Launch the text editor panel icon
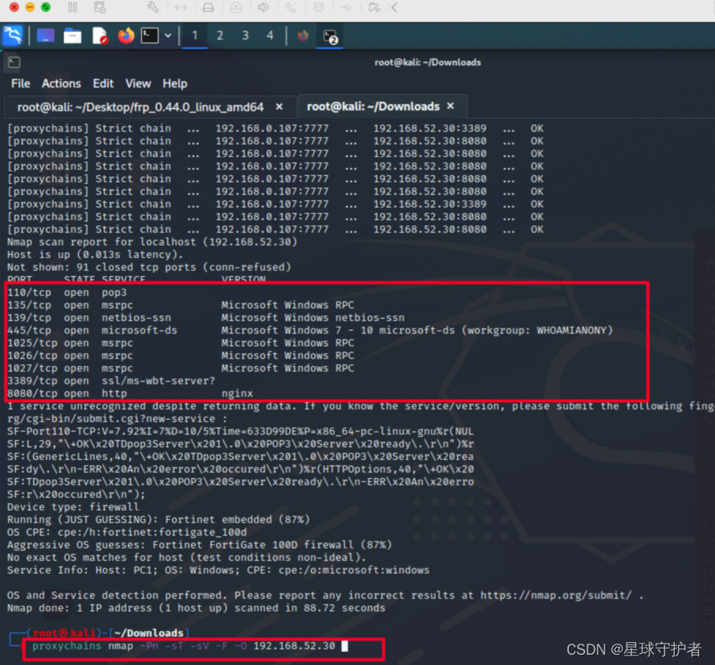Viewport: 715px width, 665px height. [x=99, y=35]
